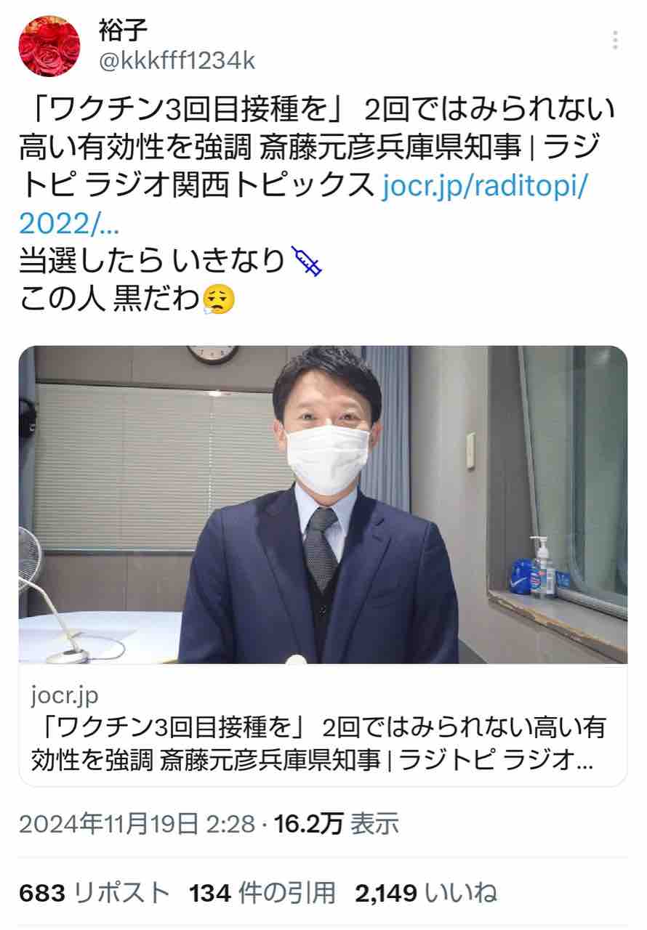Open the link preview card photo

pos(323,504)
